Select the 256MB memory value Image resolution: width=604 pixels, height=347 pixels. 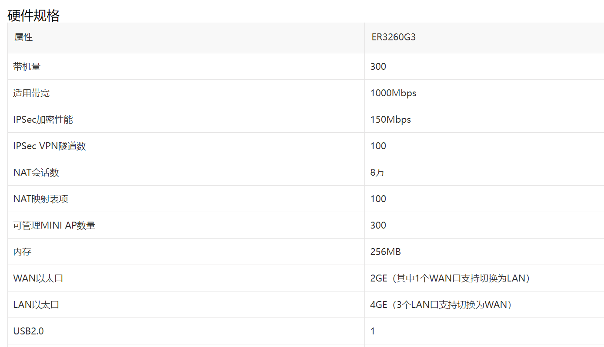[386, 252]
